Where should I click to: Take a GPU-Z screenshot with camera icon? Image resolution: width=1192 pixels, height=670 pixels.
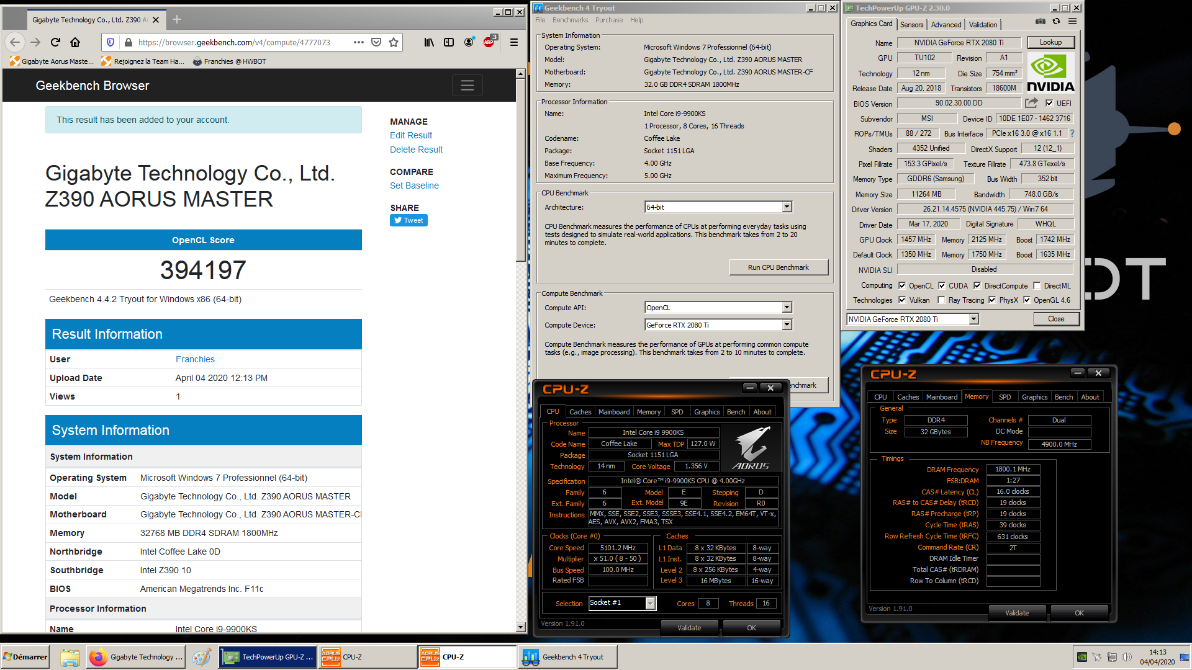[x=1041, y=21]
